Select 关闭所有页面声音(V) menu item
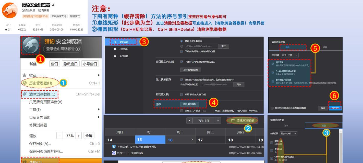This screenshot has height=163, width=363. [61, 102]
